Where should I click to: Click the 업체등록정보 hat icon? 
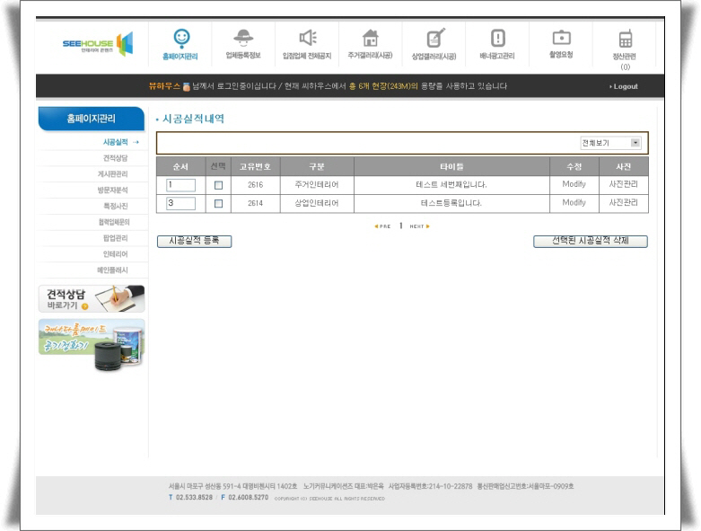point(243,38)
